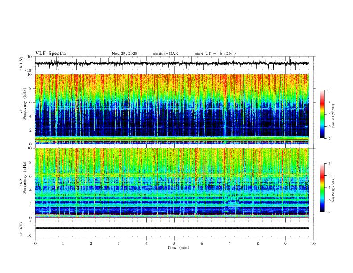This screenshot has height=273, width=353.
Task: Click the ch.1 voltage waveform trace
Action: coord(172,63)
